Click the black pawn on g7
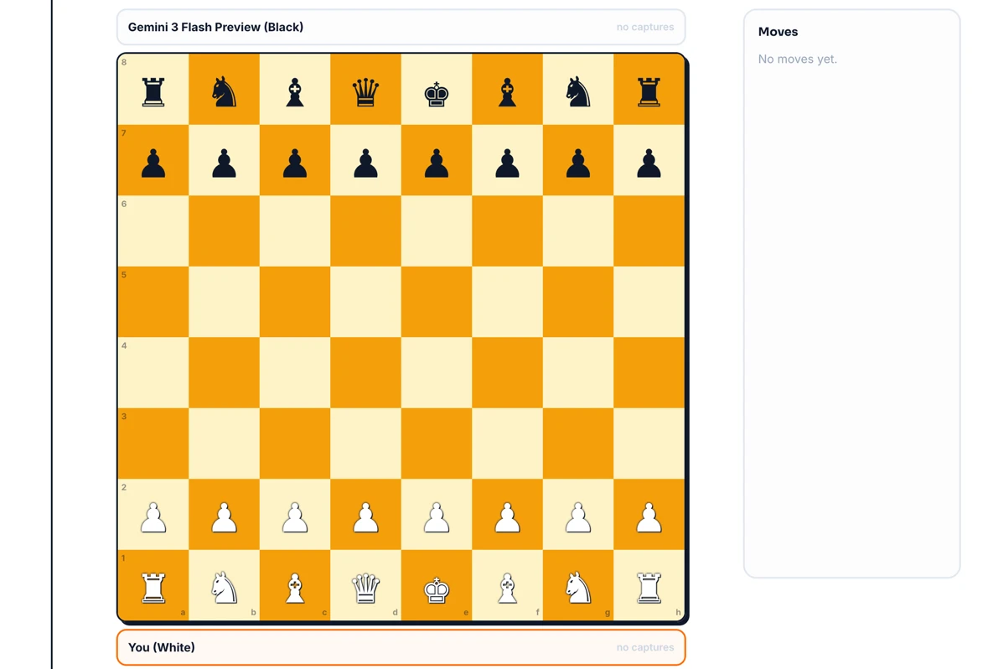Image resolution: width=988 pixels, height=669 pixels. [578, 163]
